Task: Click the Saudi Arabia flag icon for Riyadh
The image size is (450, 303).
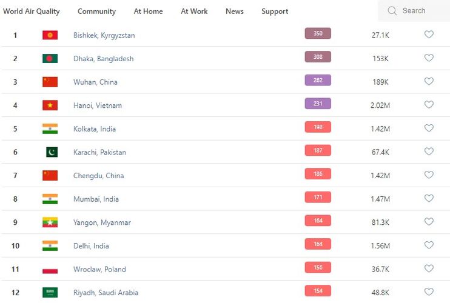Action: tap(50, 293)
